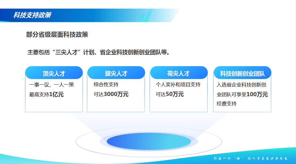Select the heading 部分省级层面科技政策

tap(57, 35)
